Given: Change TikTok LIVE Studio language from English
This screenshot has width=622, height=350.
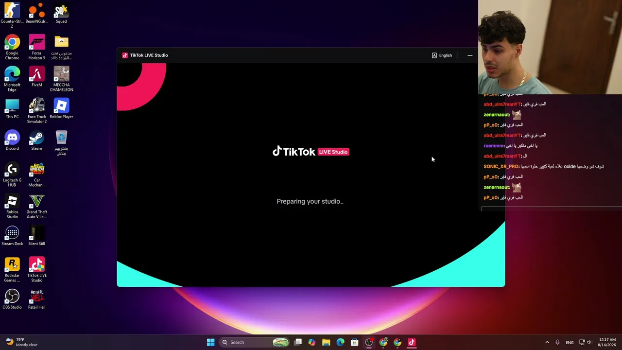Looking at the screenshot, I should tap(442, 55).
